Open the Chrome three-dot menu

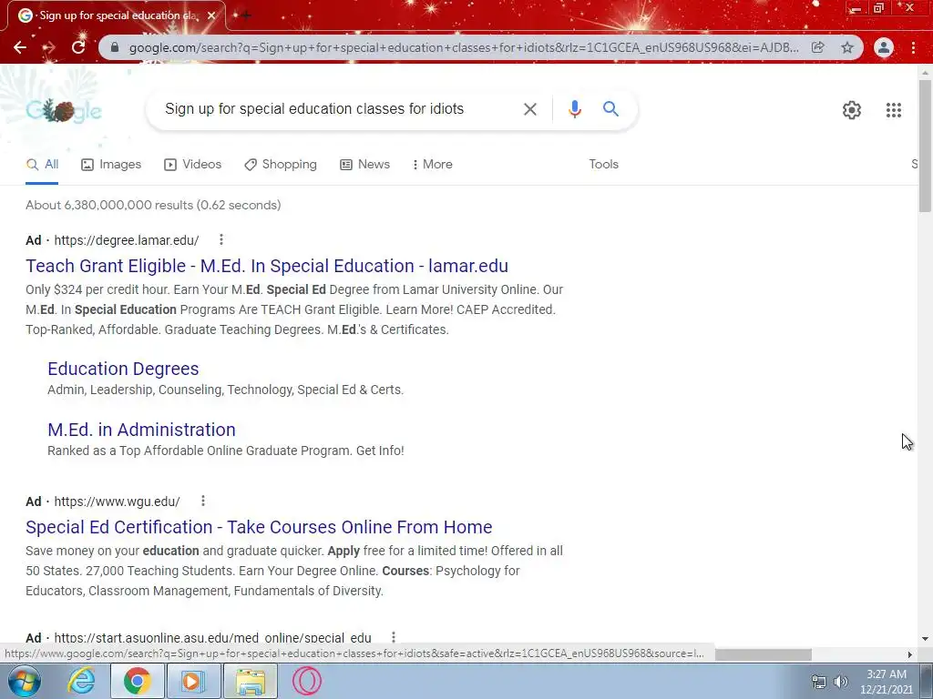913,47
